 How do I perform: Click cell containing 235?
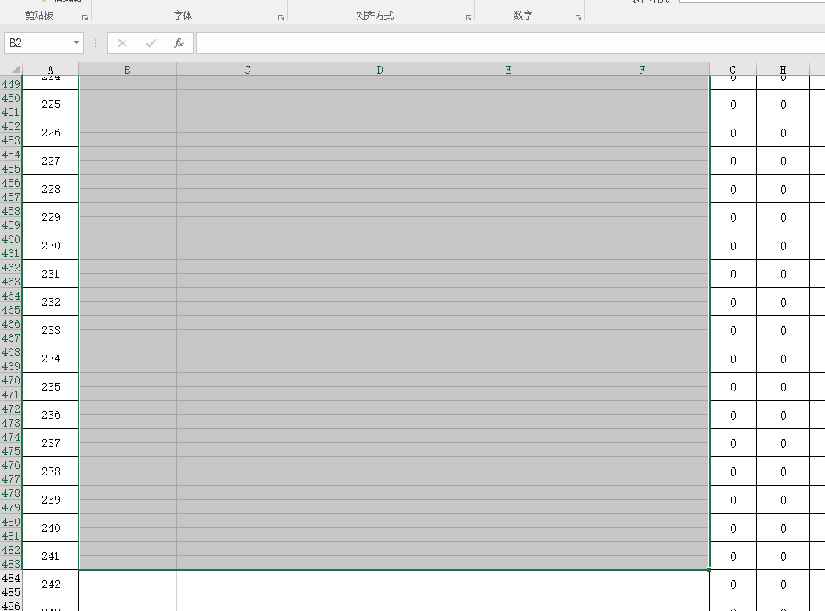[50, 387]
